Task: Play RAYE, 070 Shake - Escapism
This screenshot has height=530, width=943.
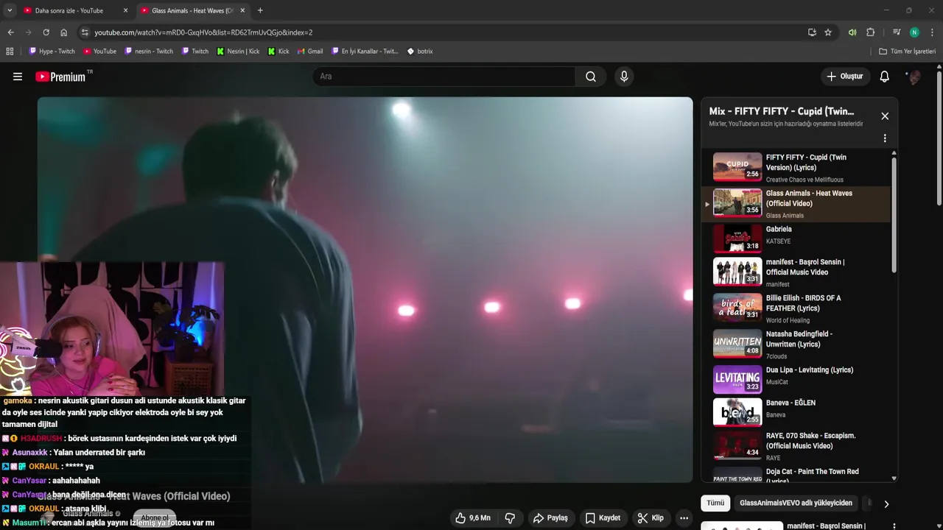Action: pos(796,446)
